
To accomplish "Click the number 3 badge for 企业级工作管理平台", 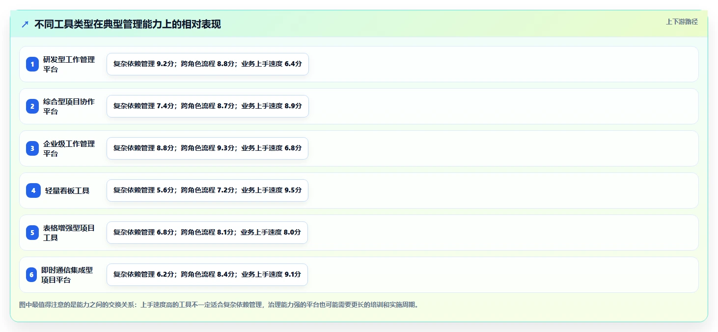I will coord(32,148).
